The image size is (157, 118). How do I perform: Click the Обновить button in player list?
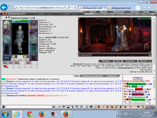point(138,78)
